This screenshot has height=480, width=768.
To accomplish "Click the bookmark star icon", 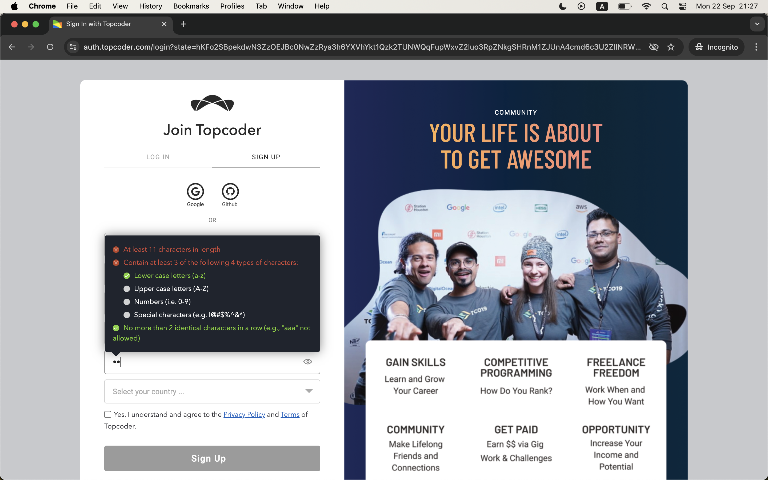I will [671, 47].
